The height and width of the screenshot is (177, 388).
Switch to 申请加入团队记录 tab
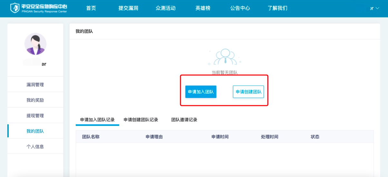click(x=97, y=120)
